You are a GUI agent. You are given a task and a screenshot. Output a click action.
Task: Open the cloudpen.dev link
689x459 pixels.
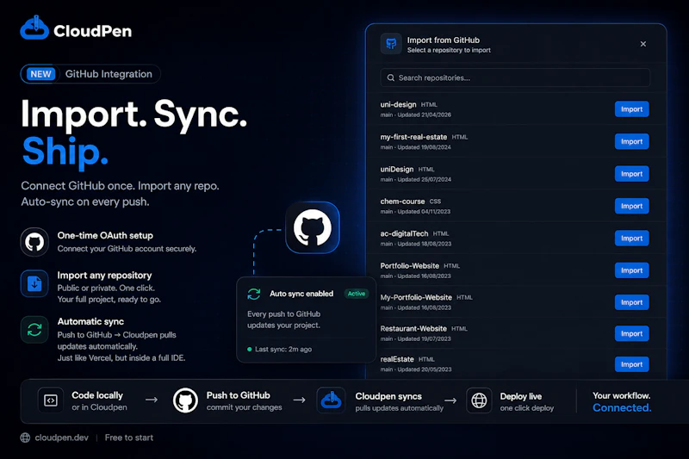click(61, 437)
